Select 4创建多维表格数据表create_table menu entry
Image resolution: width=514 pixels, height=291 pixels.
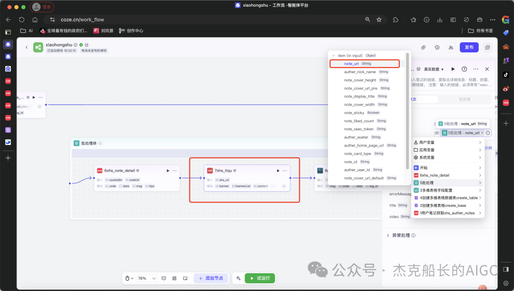(x=448, y=198)
